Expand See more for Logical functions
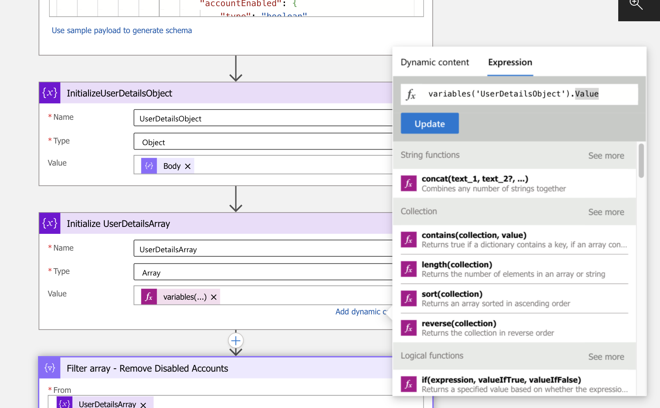Image resolution: width=660 pixels, height=408 pixels. tap(606, 357)
